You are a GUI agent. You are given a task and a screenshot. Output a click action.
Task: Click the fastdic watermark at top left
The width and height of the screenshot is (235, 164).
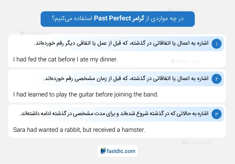[x=35, y=33]
